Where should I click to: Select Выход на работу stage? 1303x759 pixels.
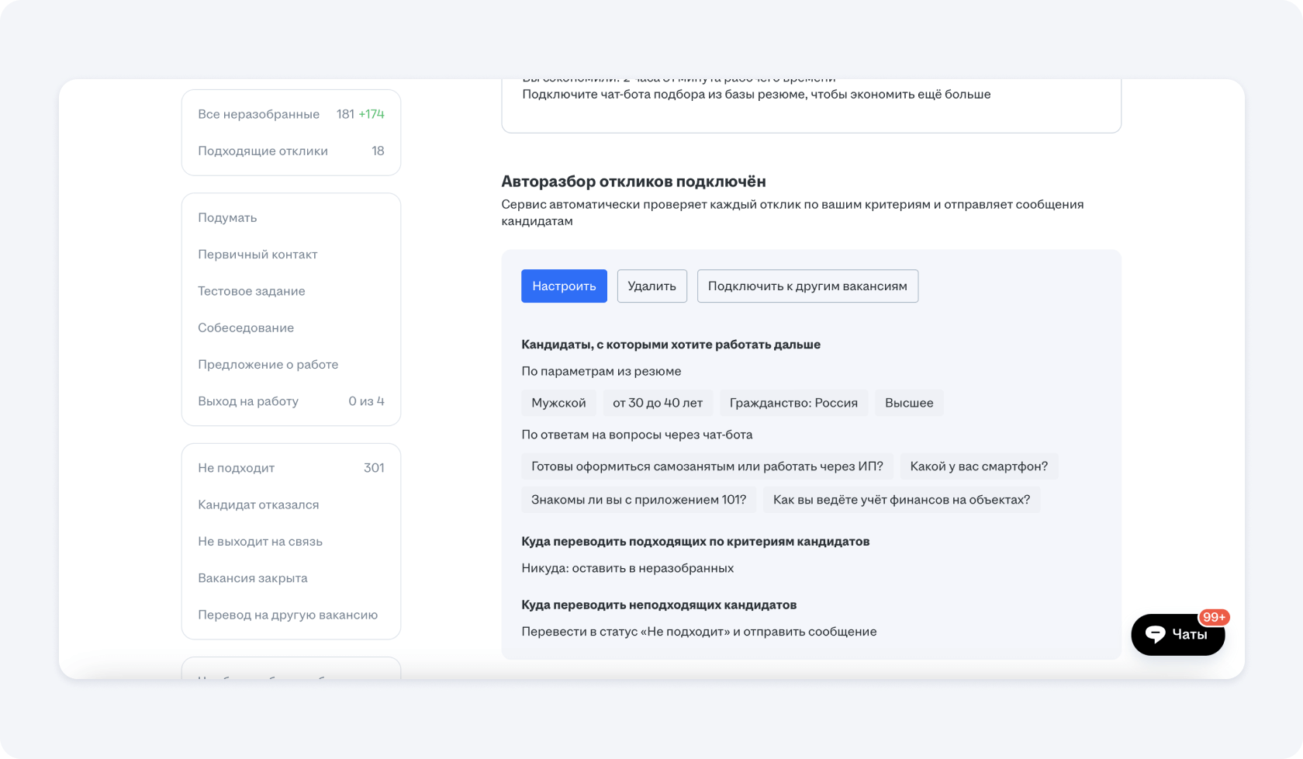click(248, 401)
